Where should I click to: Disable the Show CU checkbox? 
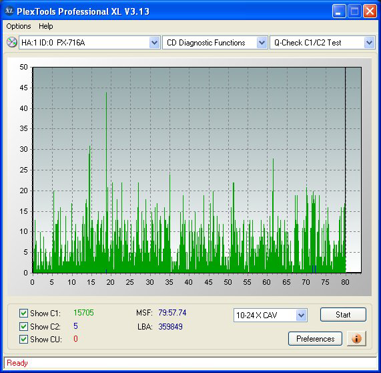click(23, 339)
